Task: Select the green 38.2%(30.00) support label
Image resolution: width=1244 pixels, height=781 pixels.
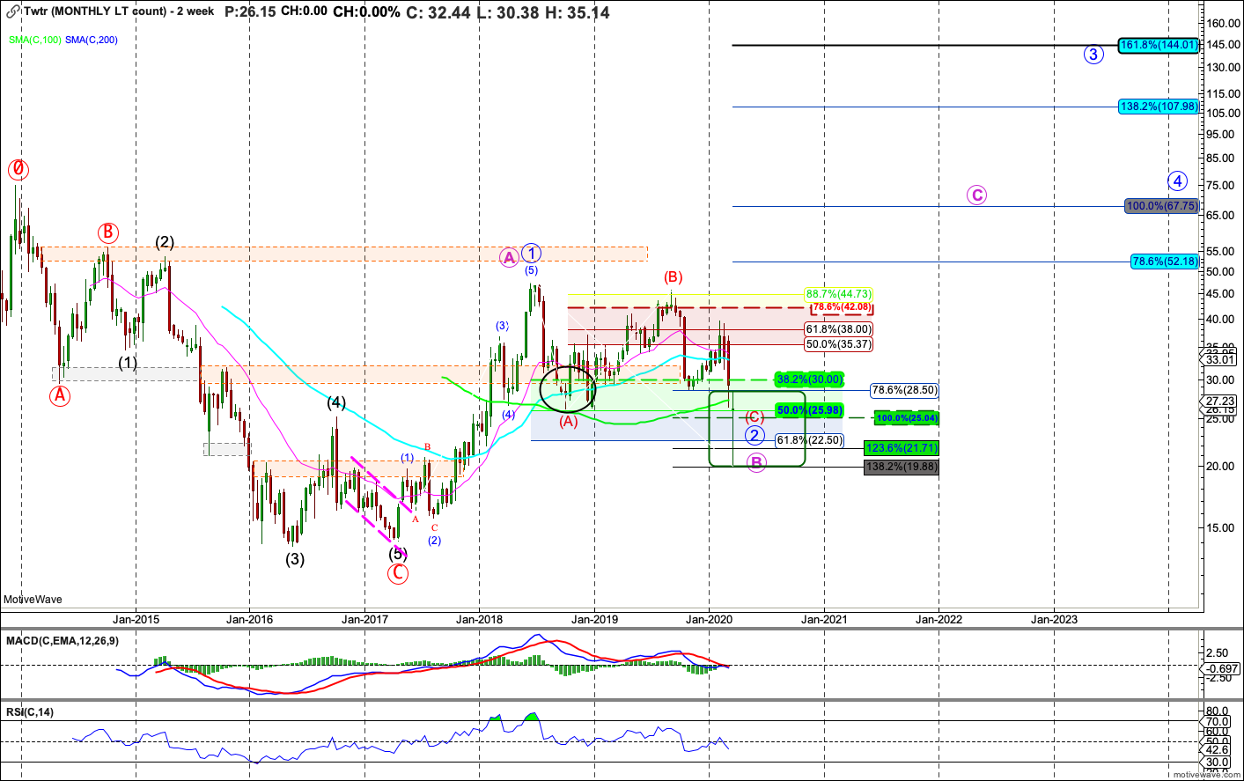Action: tap(808, 379)
